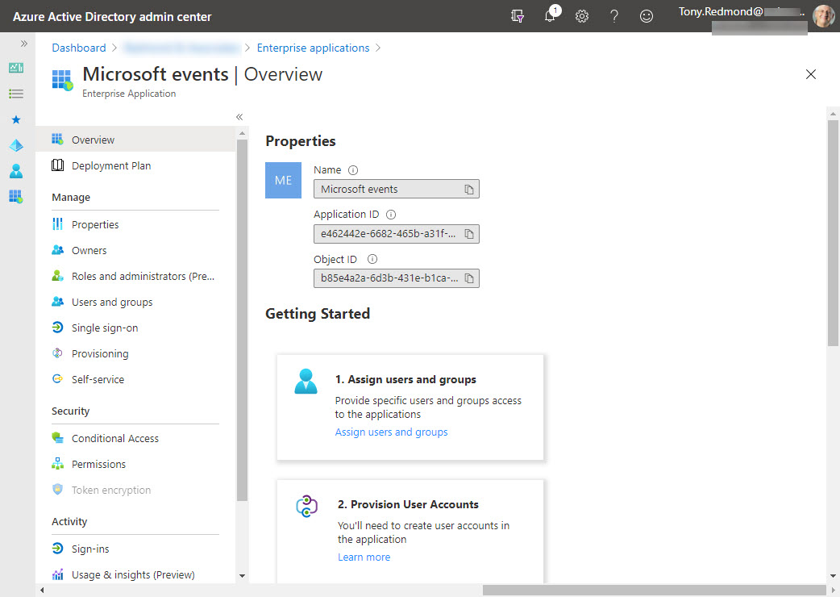Click the Conditional Access menu icon
This screenshot has width=840, height=597.
(58, 438)
